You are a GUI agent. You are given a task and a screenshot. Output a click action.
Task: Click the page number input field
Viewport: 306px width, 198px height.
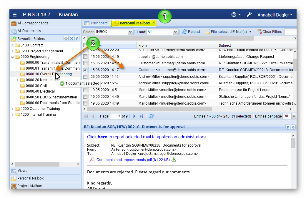click(115, 116)
